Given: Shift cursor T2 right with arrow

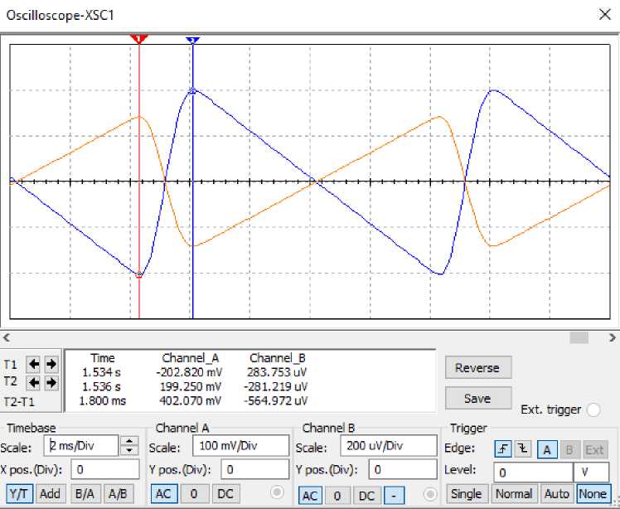Looking at the screenshot, I should (51, 382).
